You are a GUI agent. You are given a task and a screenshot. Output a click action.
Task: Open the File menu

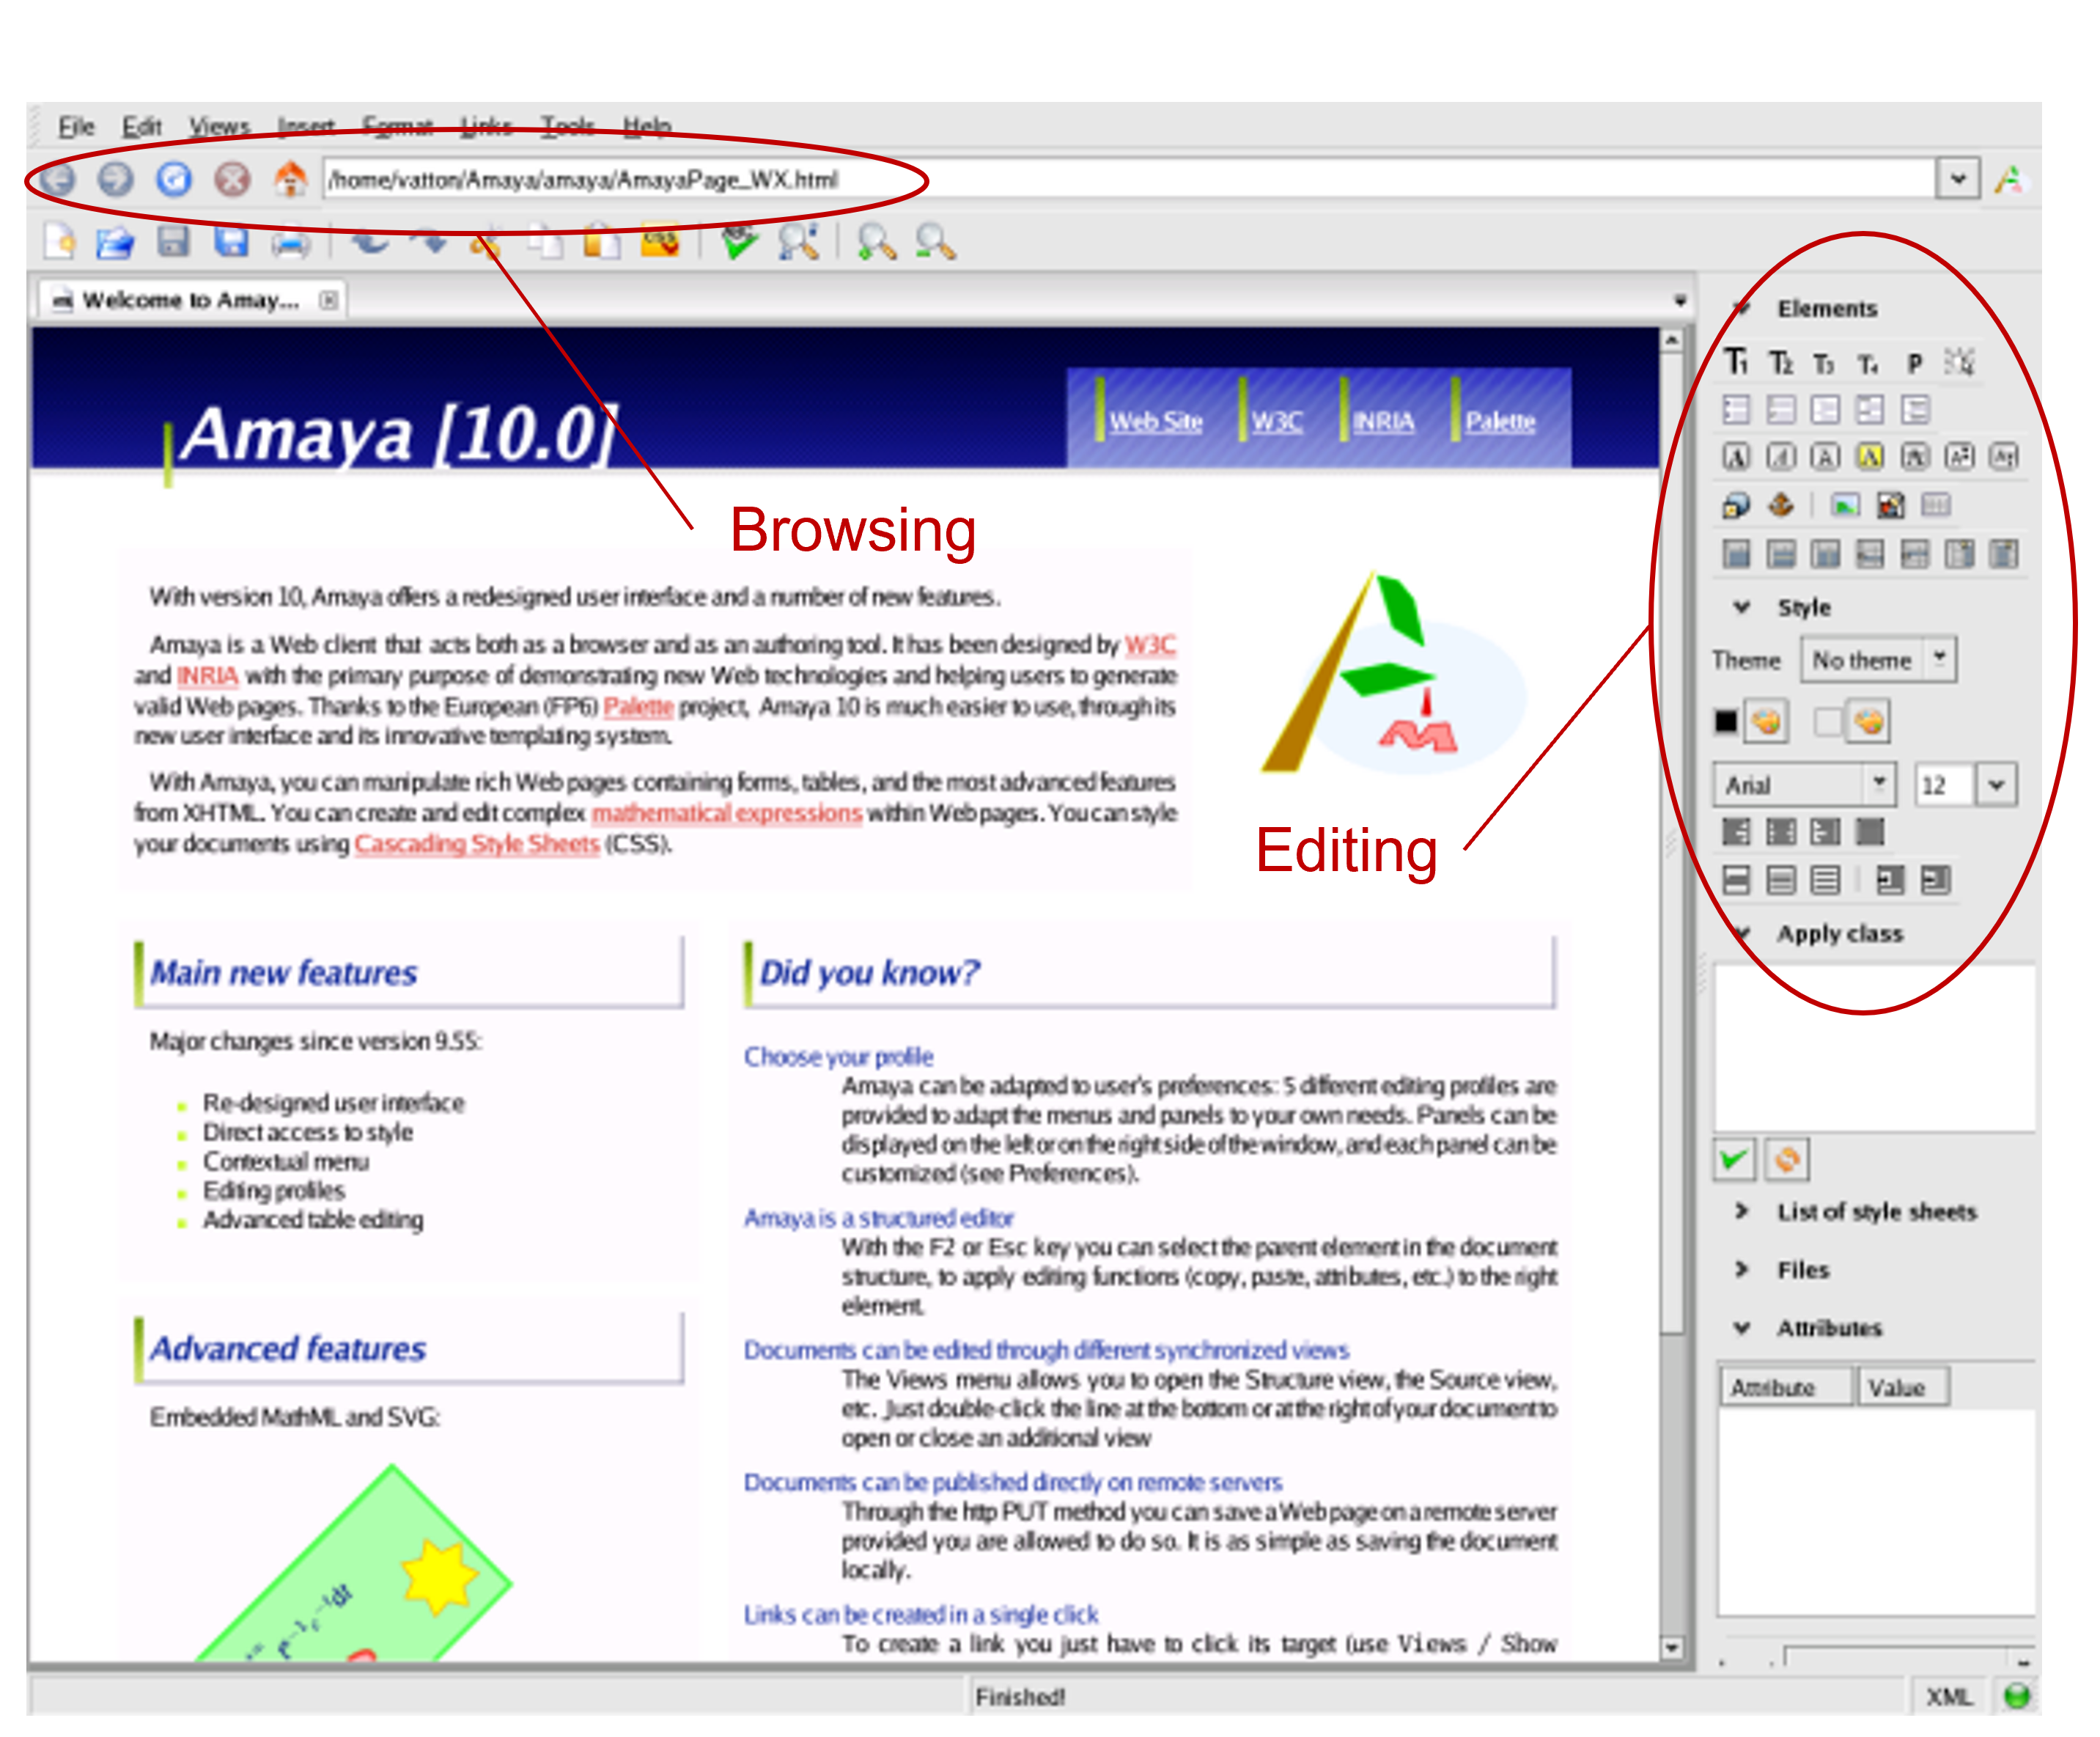76,127
